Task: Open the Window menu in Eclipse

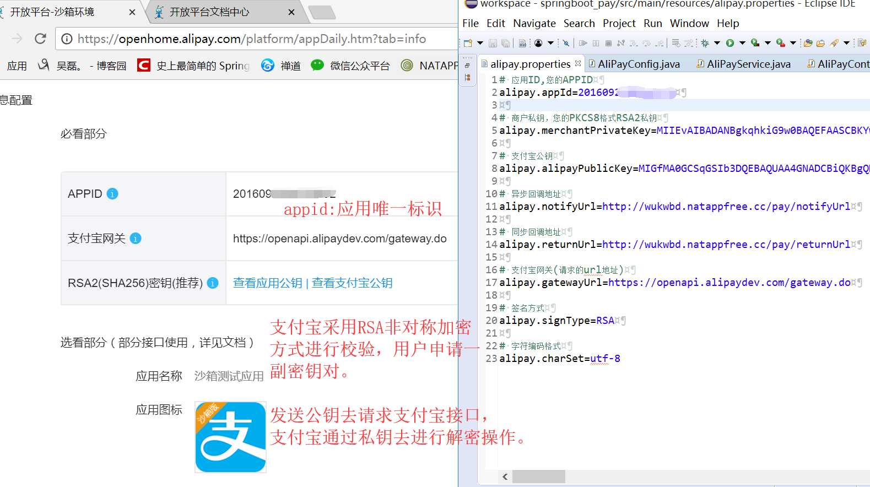Action: tap(689, 23)
